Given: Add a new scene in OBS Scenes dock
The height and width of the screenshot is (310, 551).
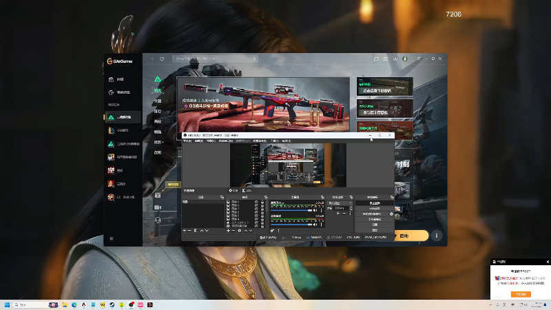Looking at the screenshot, I should (x=185, y=231).
